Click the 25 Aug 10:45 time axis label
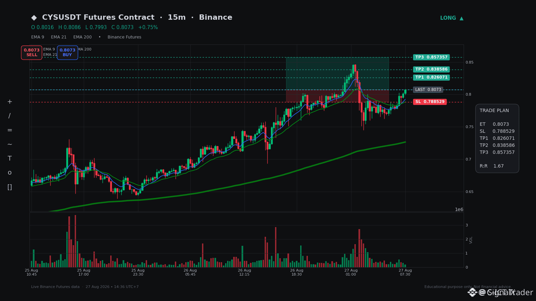 coord(31,272)
